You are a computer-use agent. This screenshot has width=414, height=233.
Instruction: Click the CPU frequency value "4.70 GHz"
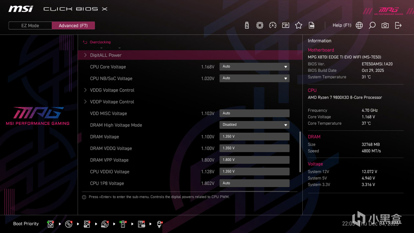(370, 110)
